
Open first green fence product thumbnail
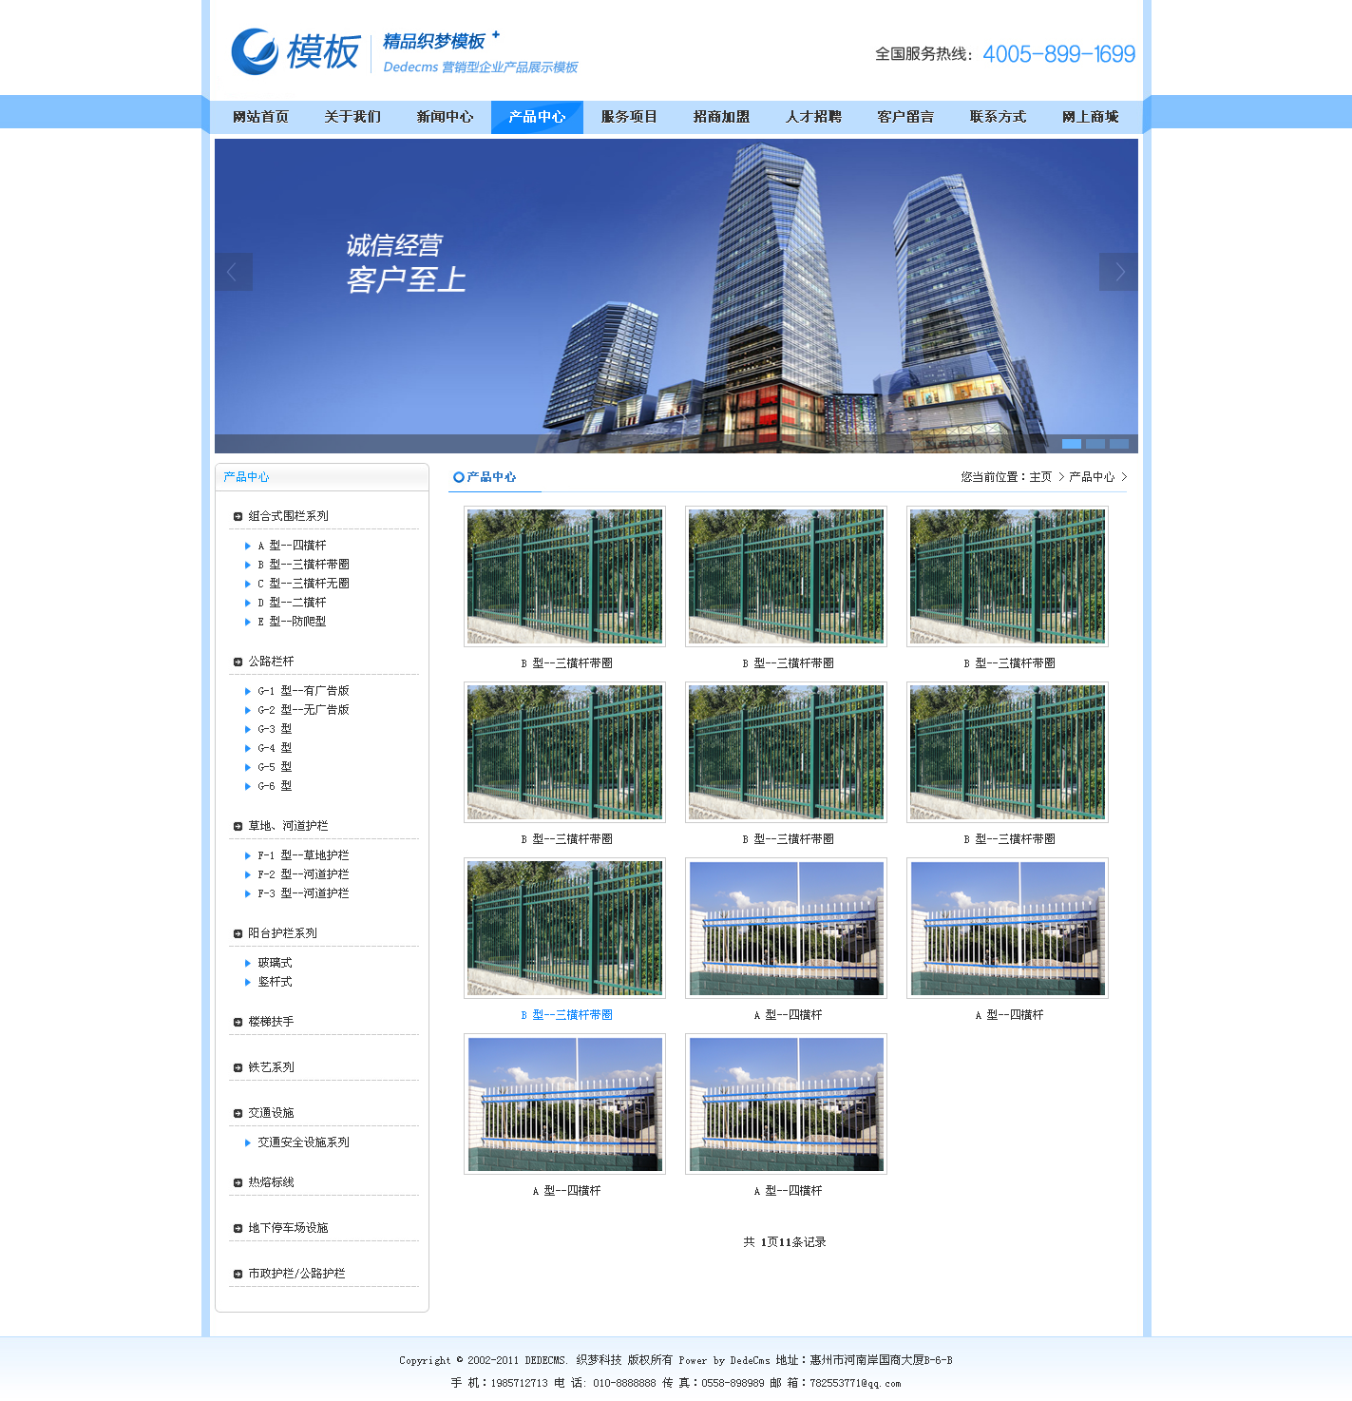pyautogui.click(x=564, y=576)
